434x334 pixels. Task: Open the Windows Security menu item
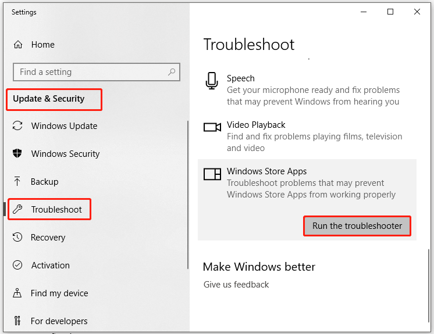pyautogui.click(x=65, y=154)
